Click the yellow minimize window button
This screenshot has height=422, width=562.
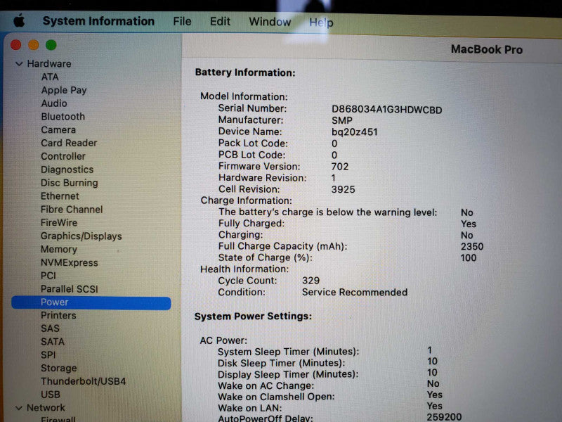33,45
